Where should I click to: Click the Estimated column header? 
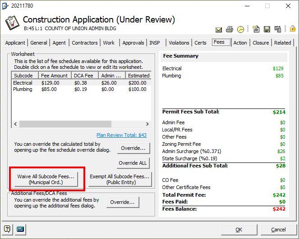coord(138,76)
